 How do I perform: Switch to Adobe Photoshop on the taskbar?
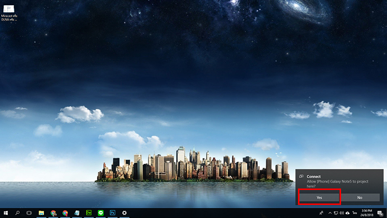tap(113, 213)
